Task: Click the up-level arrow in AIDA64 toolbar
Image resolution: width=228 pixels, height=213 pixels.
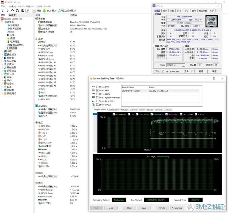Action: pos(12,10)
